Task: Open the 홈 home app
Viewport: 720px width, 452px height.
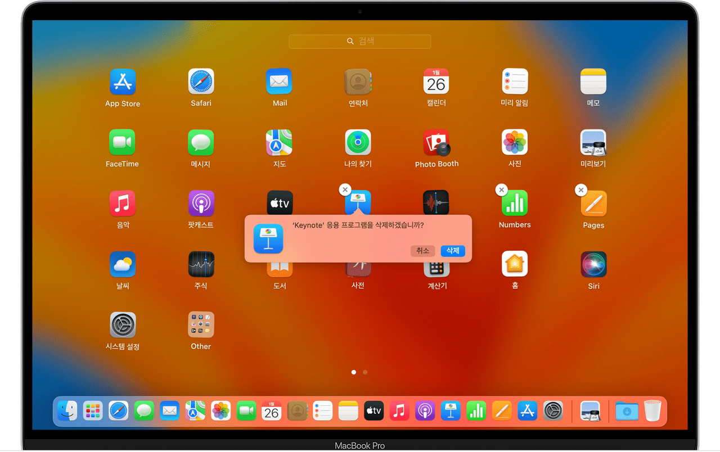Action: 515,264
